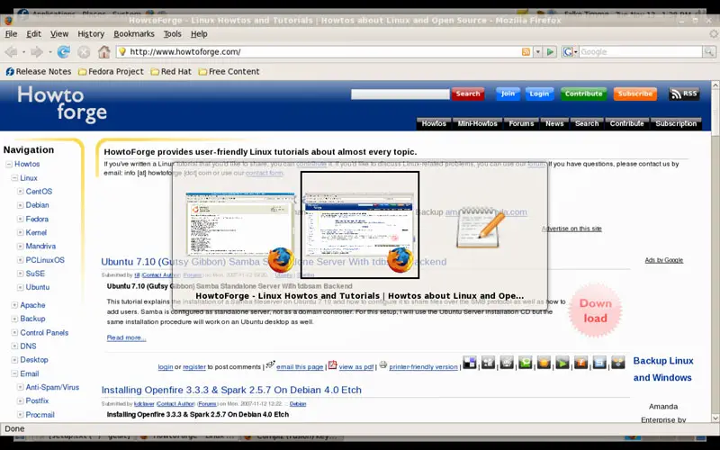Expand the CentOS tree node
This screenshot has height=450, width=720.
[20, 192]
